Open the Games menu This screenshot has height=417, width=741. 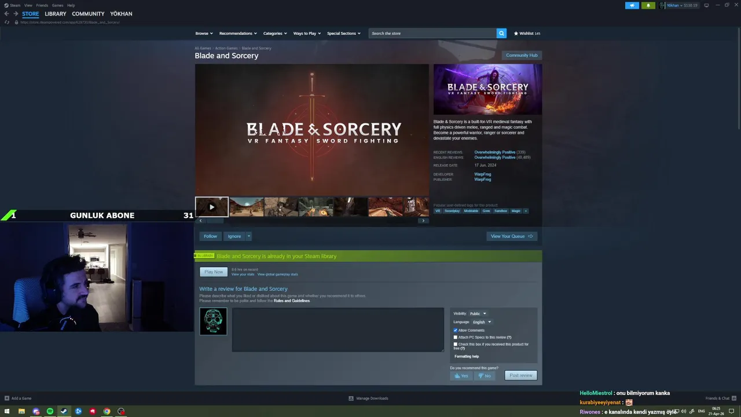58,5
